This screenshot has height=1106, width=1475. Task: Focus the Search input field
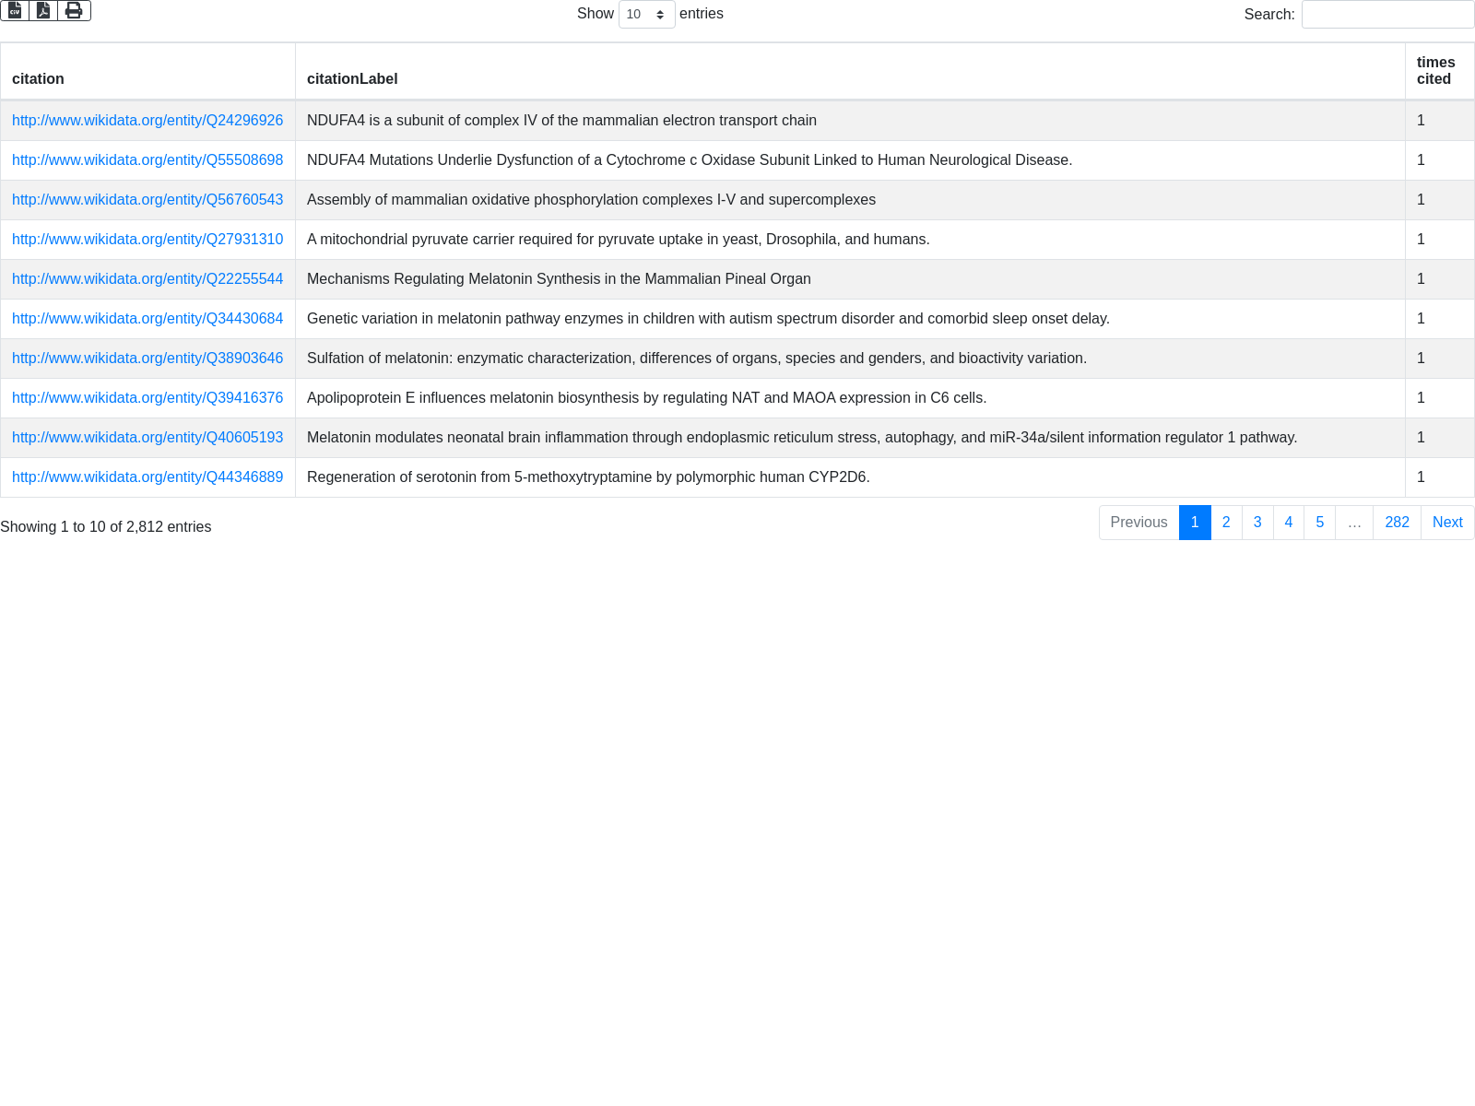pyautogui.click(x=1386, y=15)
